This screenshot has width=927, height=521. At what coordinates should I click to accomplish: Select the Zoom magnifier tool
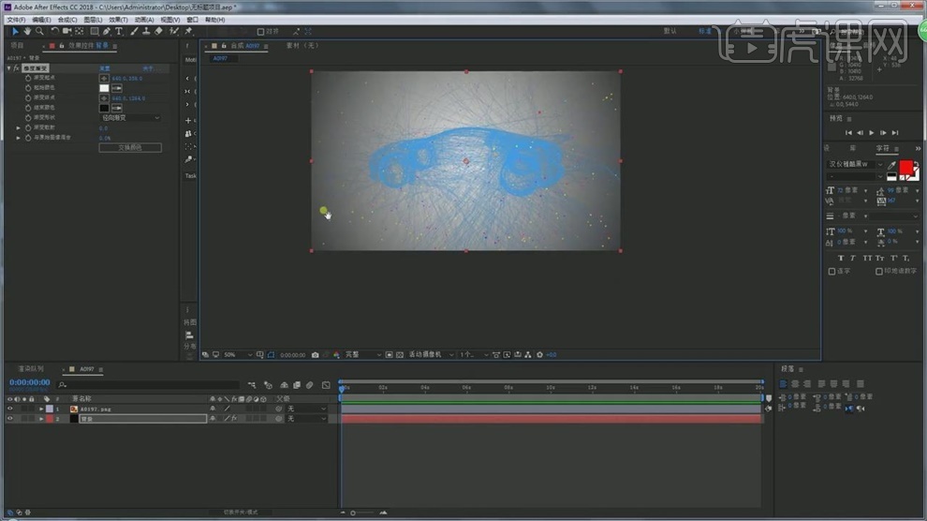pyautogui.click(x=39, y=31)
